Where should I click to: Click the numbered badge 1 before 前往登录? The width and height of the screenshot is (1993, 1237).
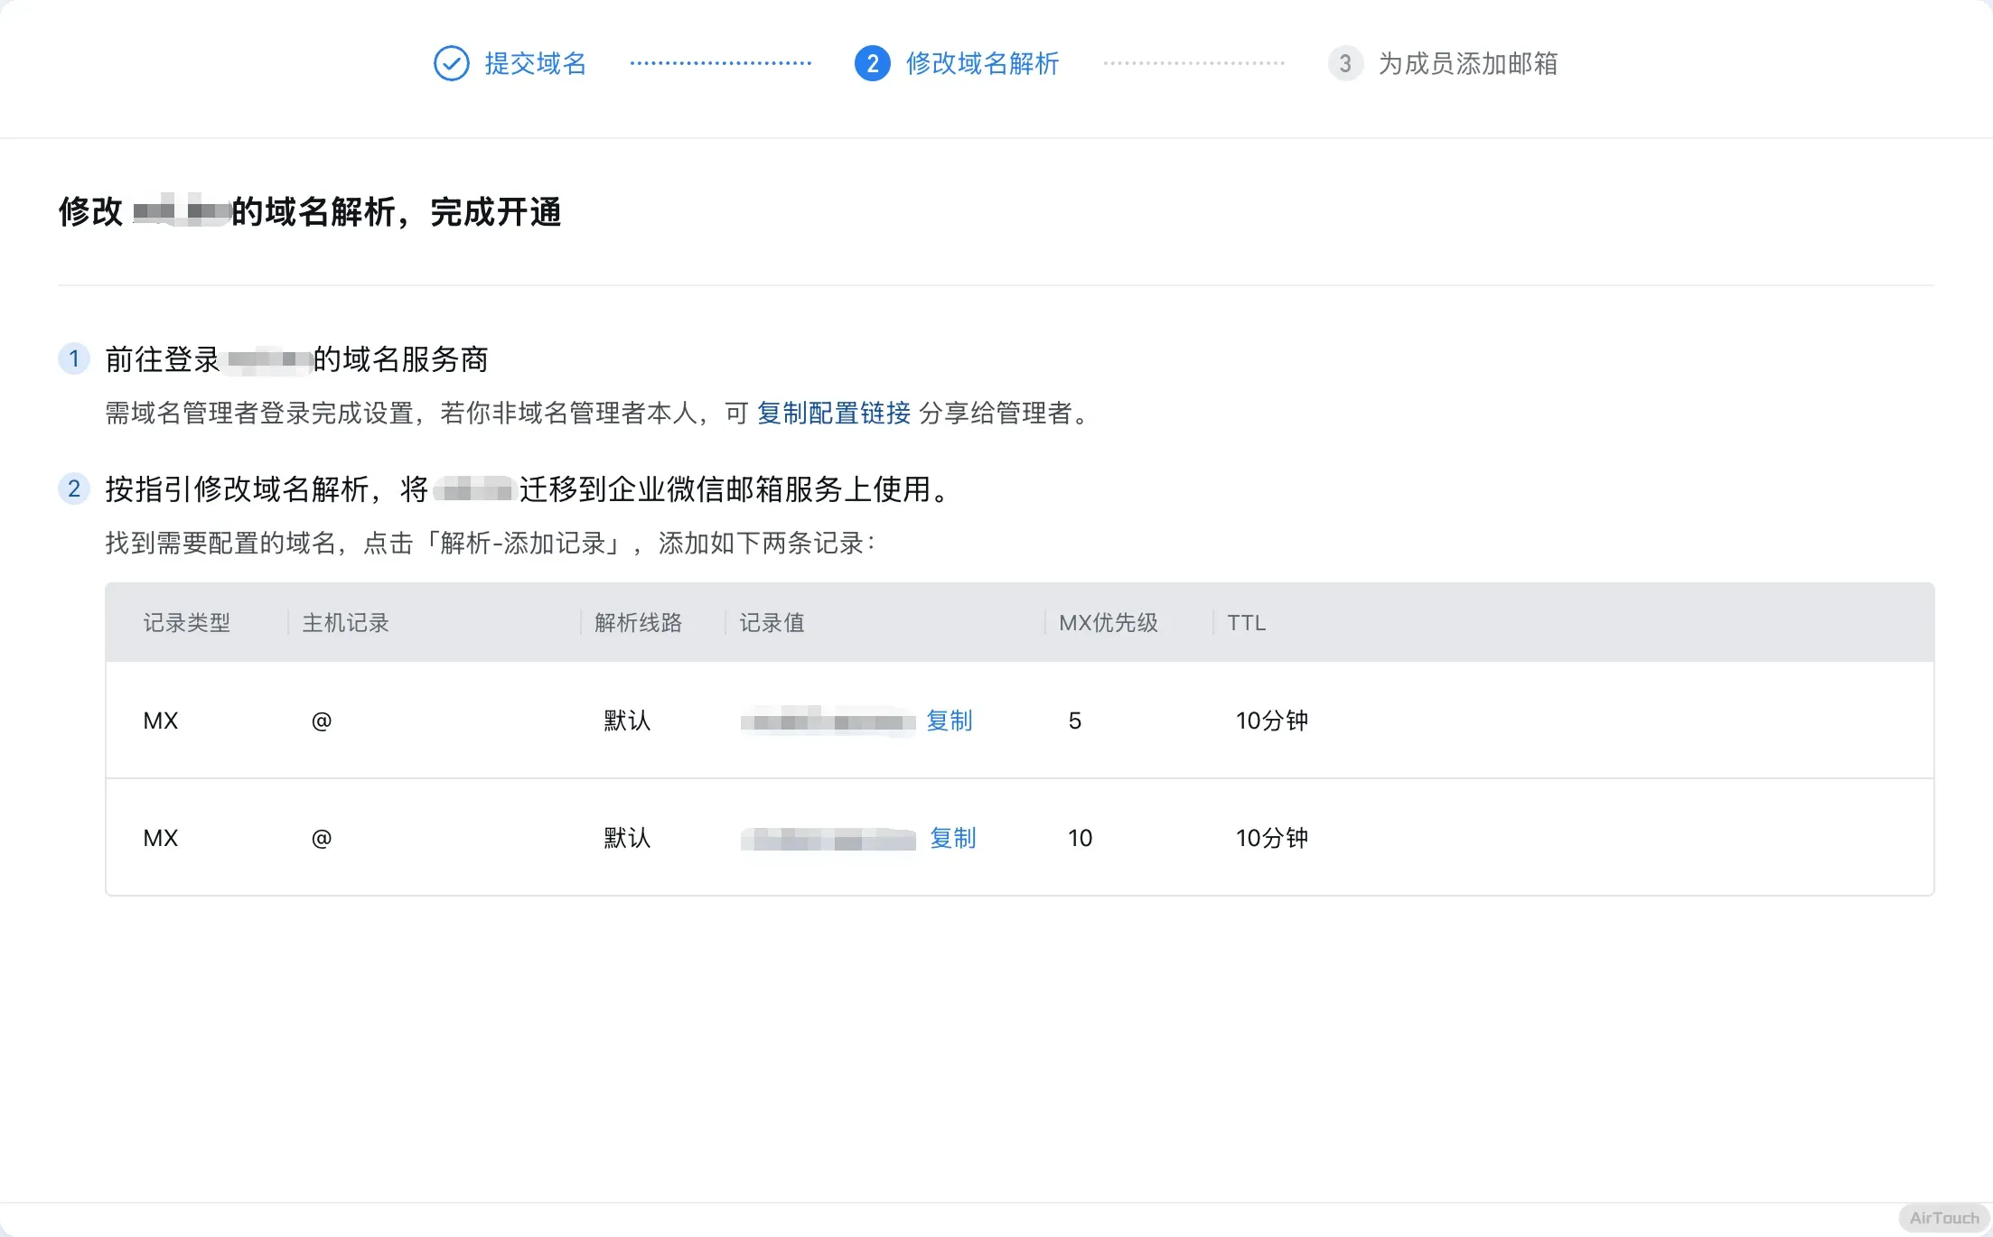point(74,358)
